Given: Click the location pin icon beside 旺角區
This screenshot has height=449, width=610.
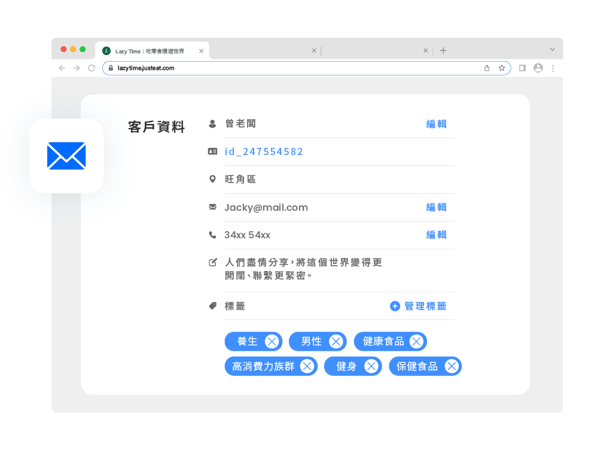Looking at the screenshot, I should (x=212, y=179).
